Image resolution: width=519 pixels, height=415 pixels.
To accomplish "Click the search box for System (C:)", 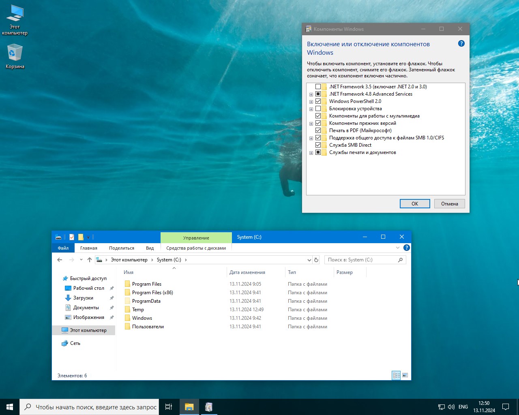I will (x=361, y=260).
